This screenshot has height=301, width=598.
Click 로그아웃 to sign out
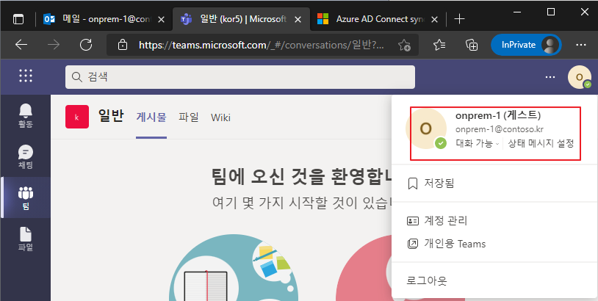coord(494,281)
